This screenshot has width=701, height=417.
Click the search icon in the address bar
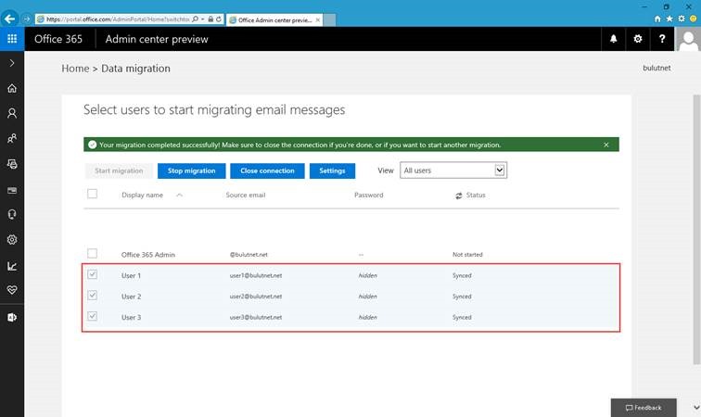pos(195,19)
